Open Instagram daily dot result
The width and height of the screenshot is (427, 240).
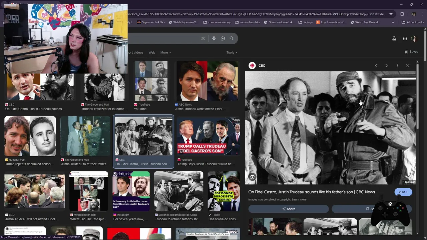click(x=131, y=196)
